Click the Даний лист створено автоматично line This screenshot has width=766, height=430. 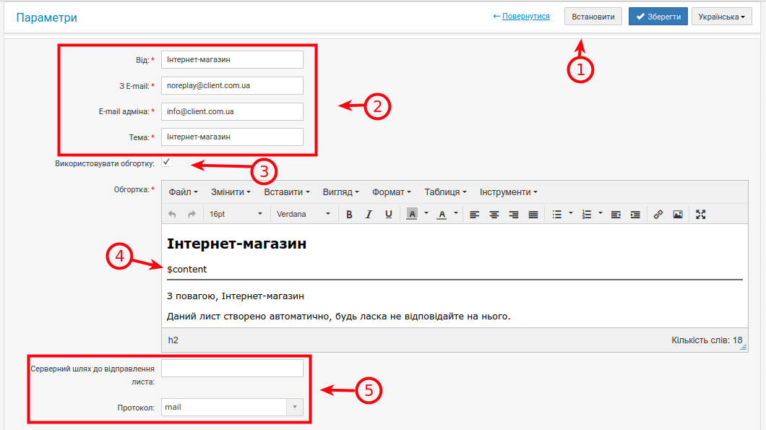[x=338, y=316]
